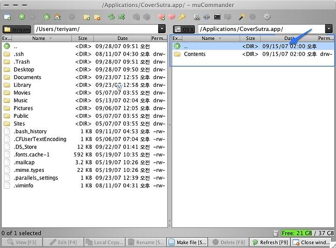Image resolution: width=336 pixels, height=248 pixels.
Task: Open preferences gear icon
Action: point(267,17)
